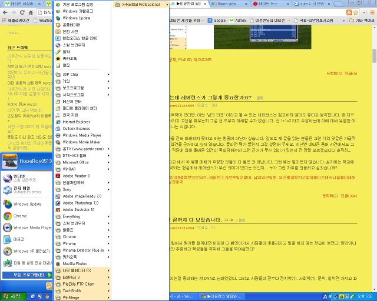
Task: Click the user account picture in Start menu
Action: point(9,161)
